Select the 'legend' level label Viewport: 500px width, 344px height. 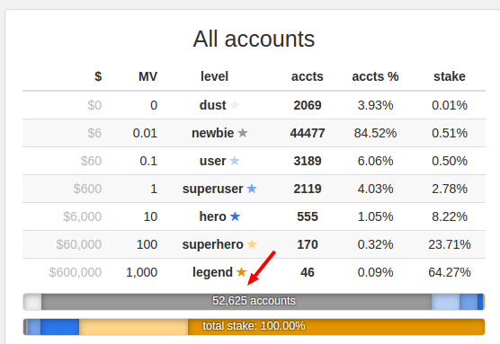(x=213, y=273)
